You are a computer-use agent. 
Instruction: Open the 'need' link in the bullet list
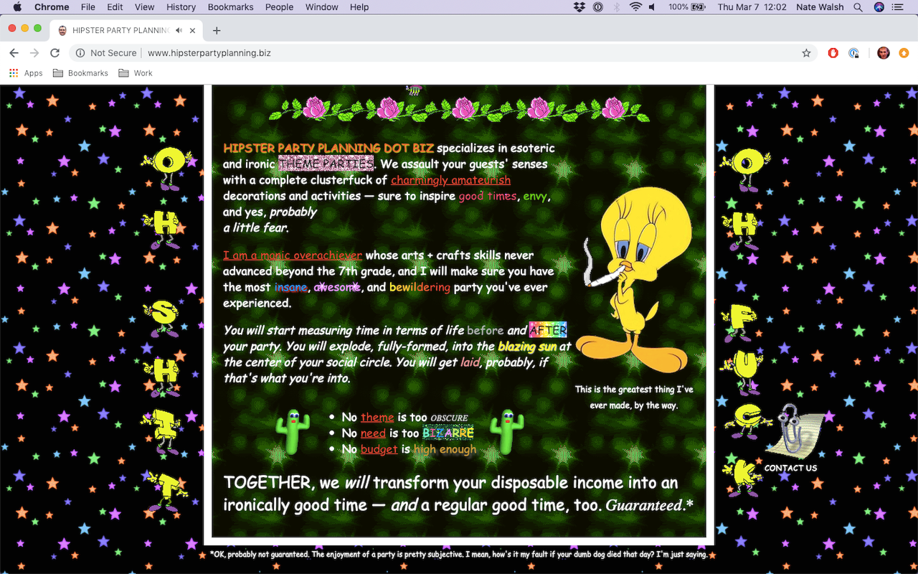point(373,433)
